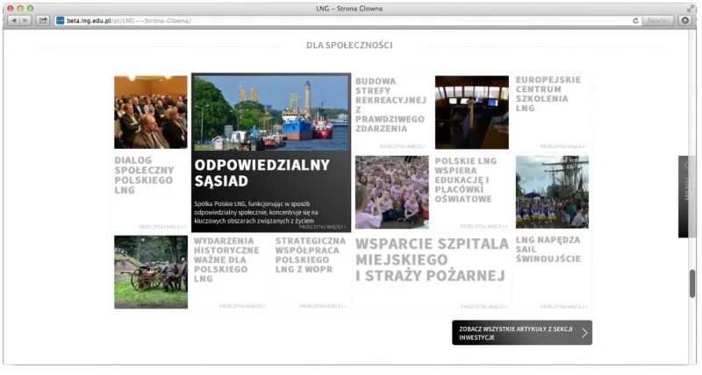
Task: Expand the side MENU tab on right edge
Action: [686, 196]
